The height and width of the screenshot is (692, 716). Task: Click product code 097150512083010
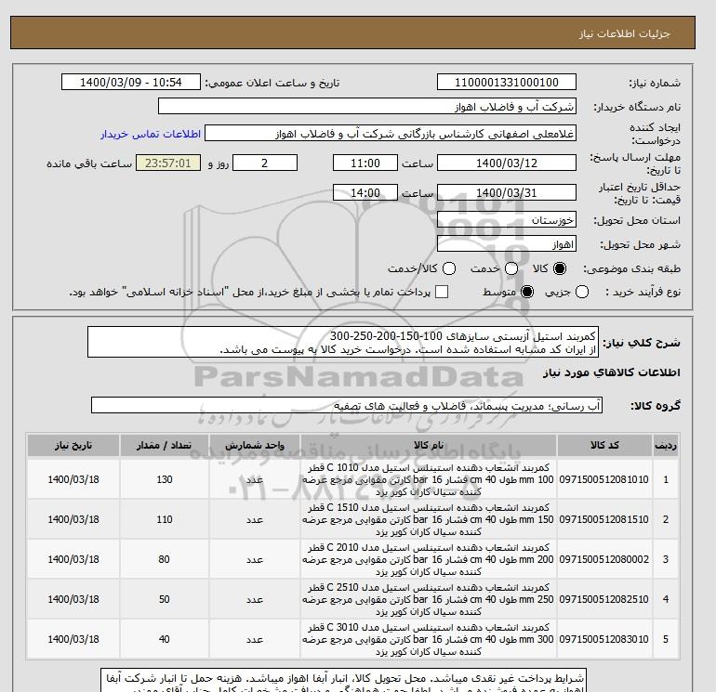(604, 639)
